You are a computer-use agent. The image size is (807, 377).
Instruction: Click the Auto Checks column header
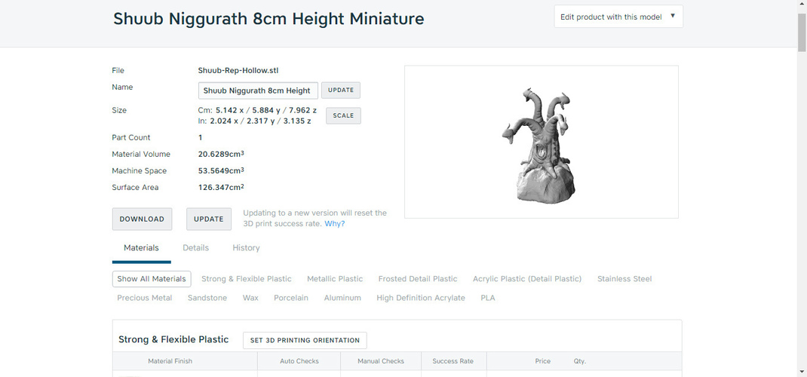click(299, 361)
